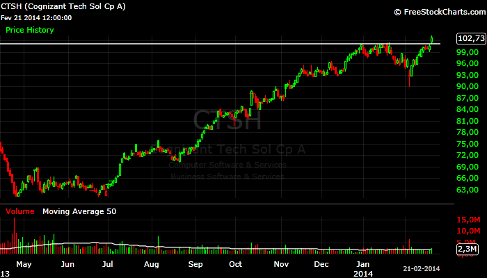Click the May label on the time axis
Screen dimensions: 487x278
[24, 264]
